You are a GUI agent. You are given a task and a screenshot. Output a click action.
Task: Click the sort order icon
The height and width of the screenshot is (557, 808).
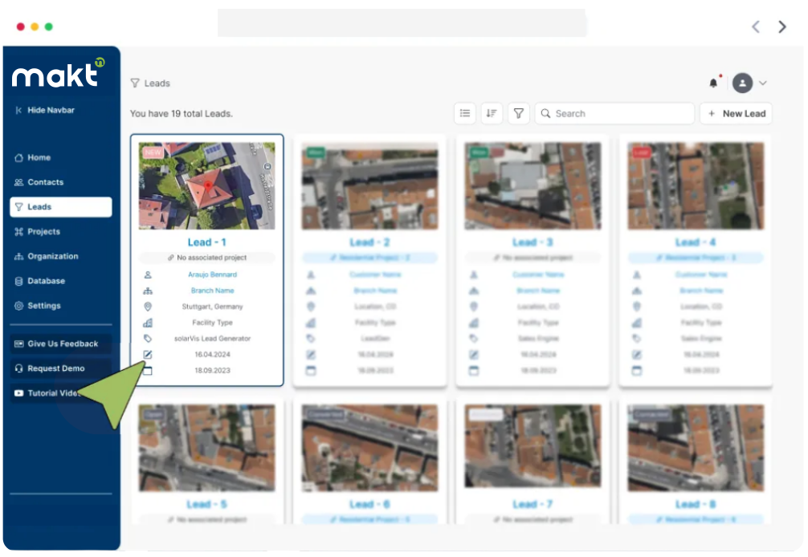pyautogui.click(x=492, y=113)
